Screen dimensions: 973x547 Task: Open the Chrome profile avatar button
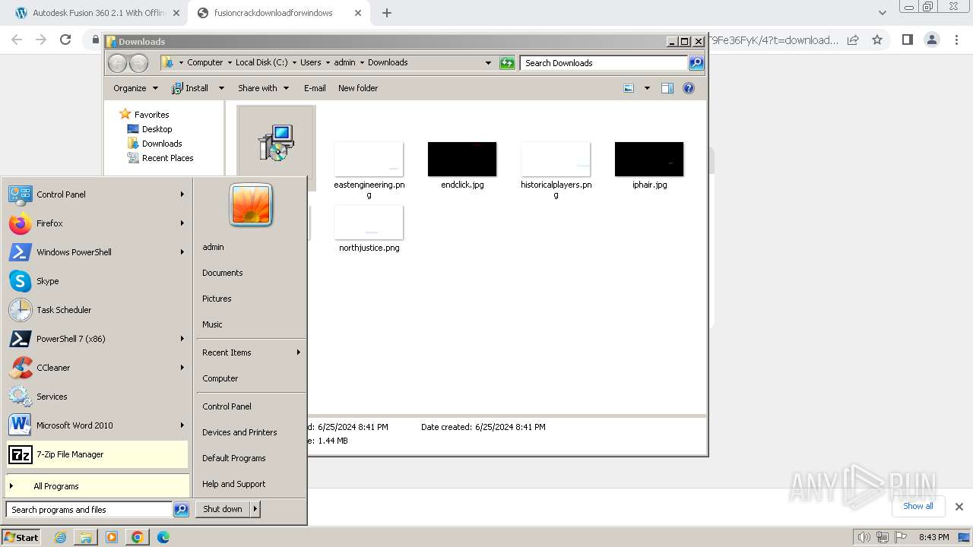pyautogui.click(x=931, y=40)
